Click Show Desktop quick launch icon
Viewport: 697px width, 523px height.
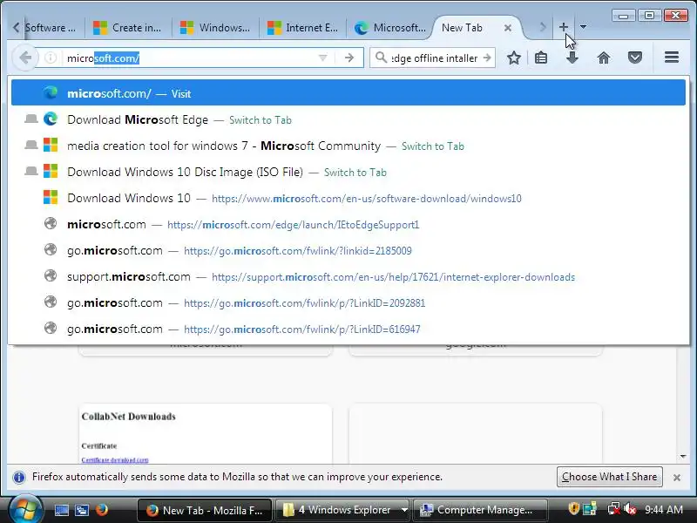point(62,510)
